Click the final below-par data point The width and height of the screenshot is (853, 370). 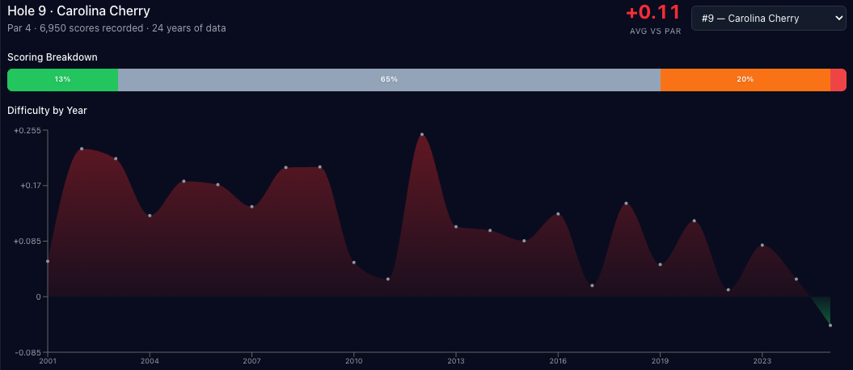coord(830,326)
